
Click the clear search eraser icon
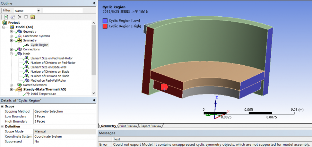[x=13, y=17]
